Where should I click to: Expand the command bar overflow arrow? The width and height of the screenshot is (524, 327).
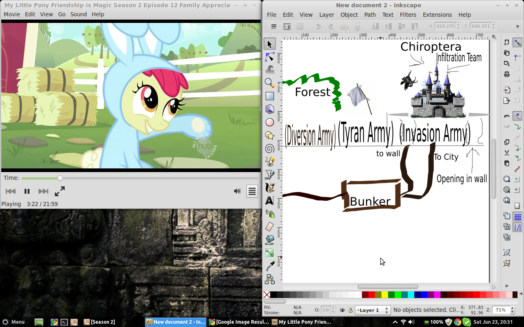click(507, 286)
